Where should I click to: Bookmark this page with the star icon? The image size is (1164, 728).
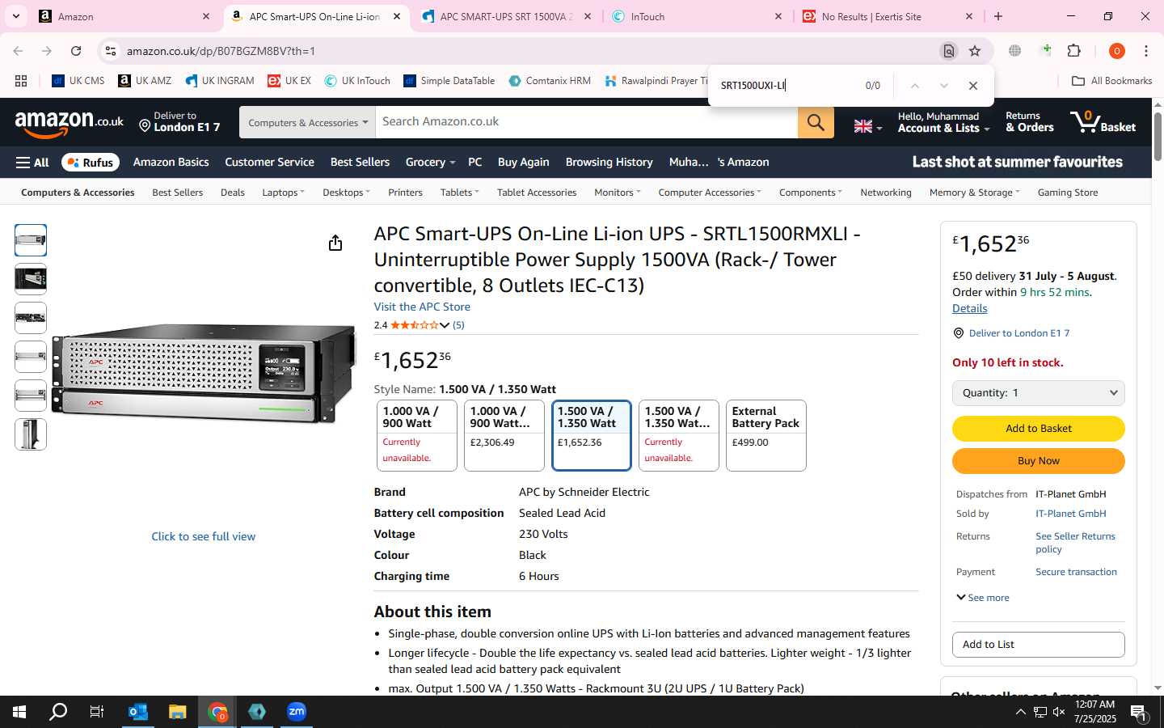point(975,51)
